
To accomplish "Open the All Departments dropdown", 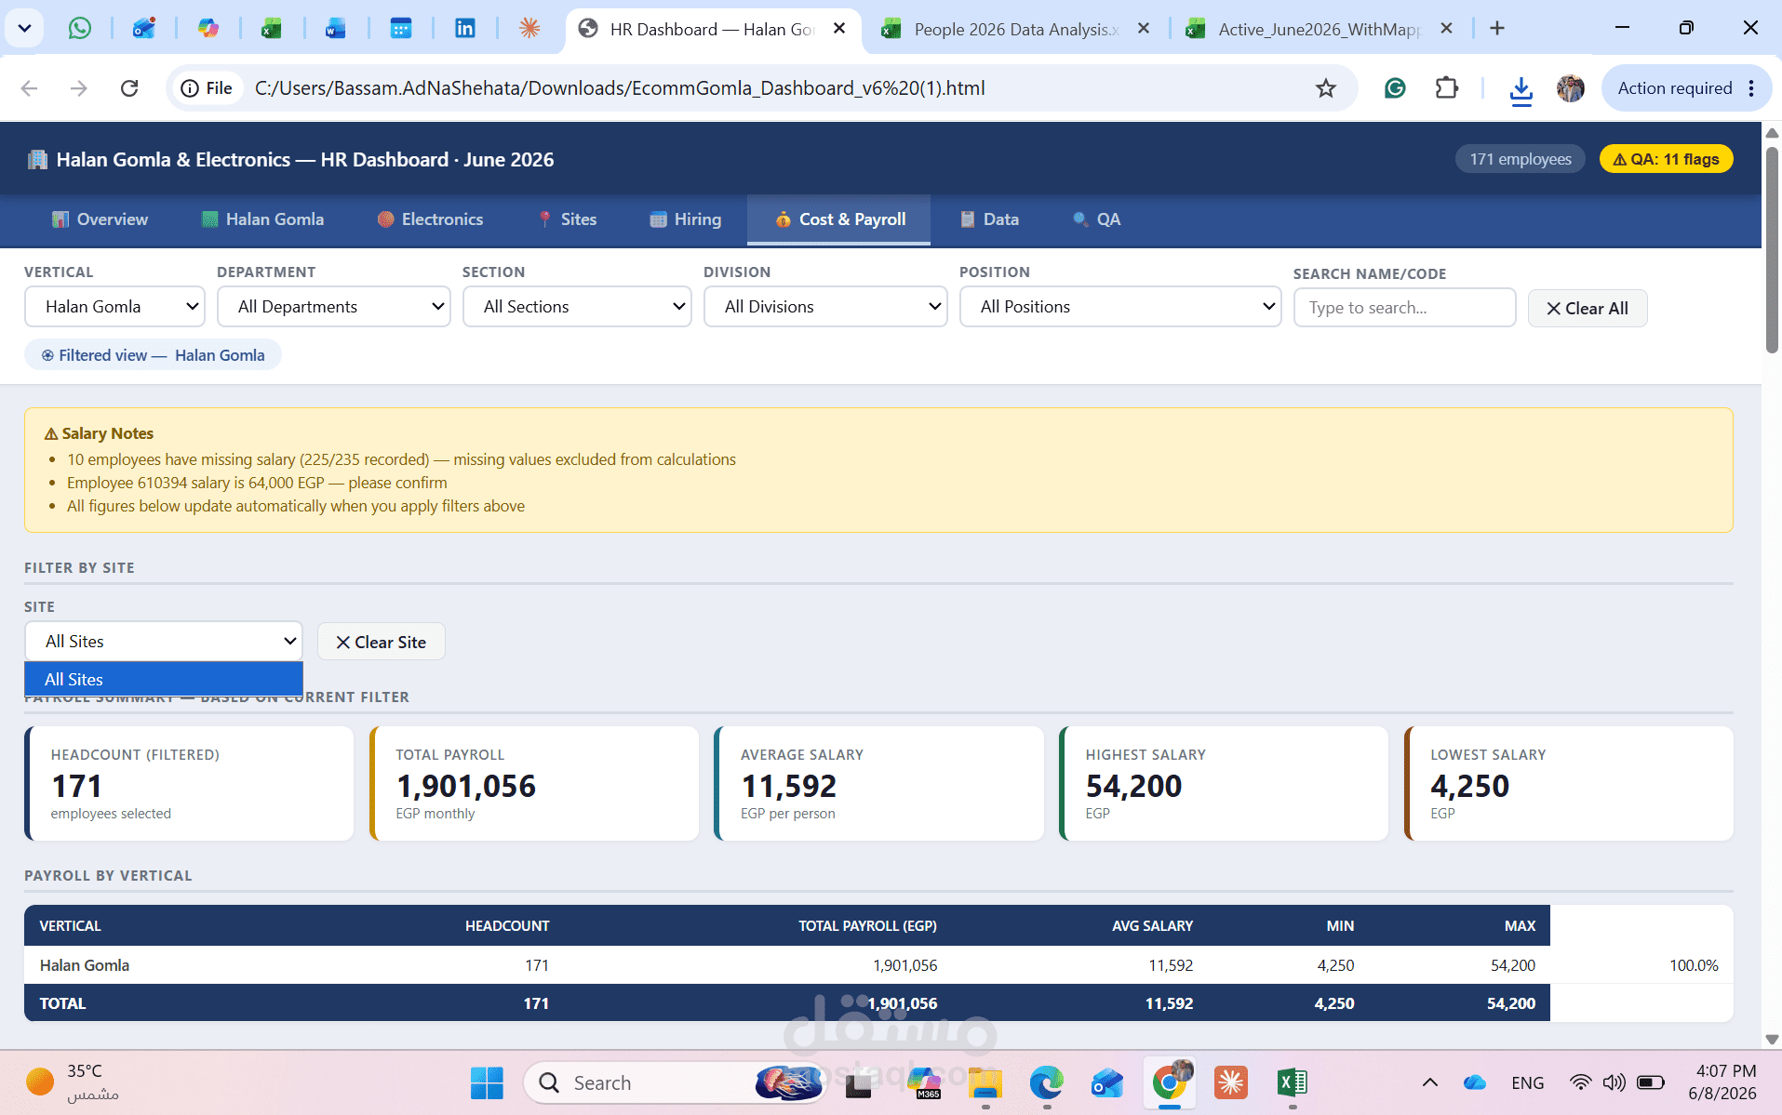I will (x=333, y=307).
